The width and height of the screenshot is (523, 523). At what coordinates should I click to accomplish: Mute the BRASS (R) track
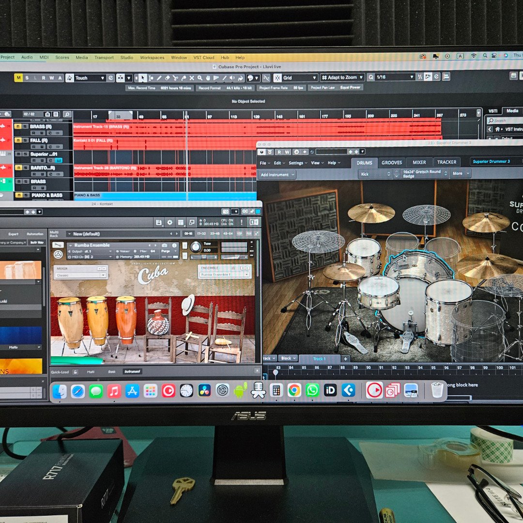pos(18,126)
